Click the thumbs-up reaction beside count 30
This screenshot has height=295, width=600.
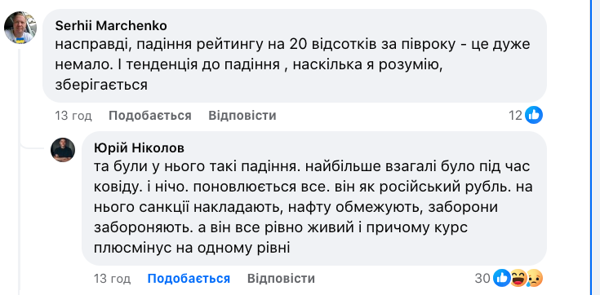pyautogui.click(x=501, y=278)
